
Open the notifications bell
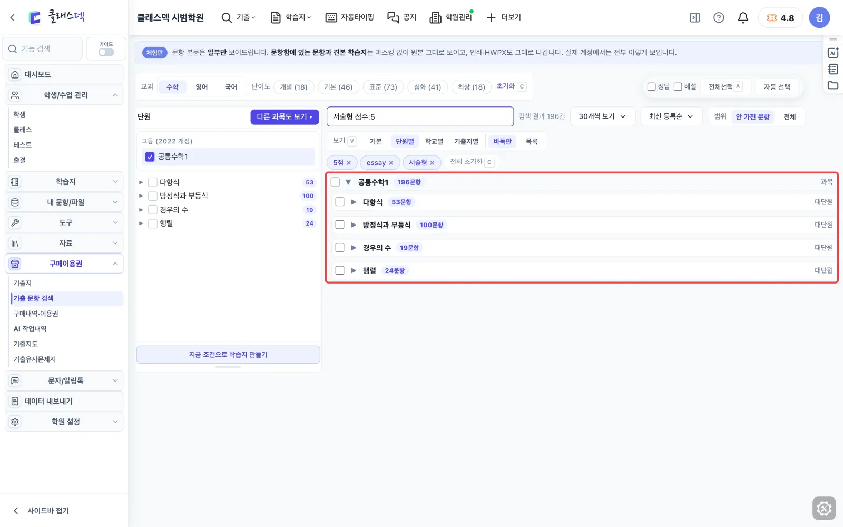pyautogui.click(x=743, y=18)
